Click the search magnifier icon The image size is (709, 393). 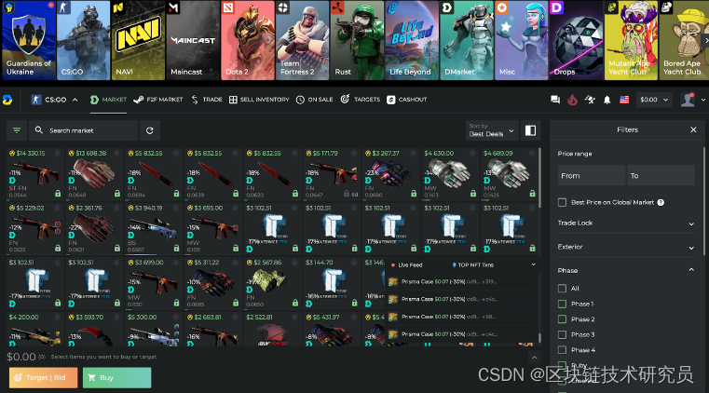coord(39,130)
